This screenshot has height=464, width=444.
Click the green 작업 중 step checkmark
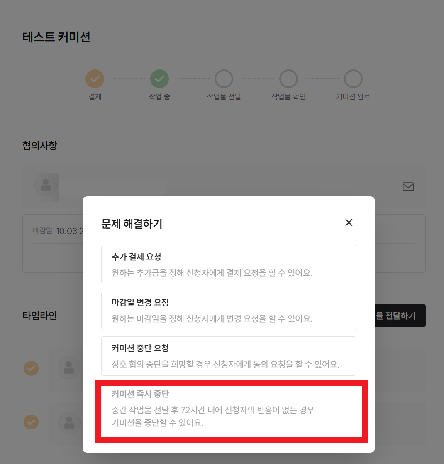159,79
